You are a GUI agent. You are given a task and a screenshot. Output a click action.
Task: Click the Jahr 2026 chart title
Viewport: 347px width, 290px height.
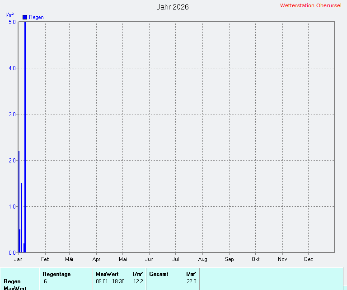click(x=173, y=7)
